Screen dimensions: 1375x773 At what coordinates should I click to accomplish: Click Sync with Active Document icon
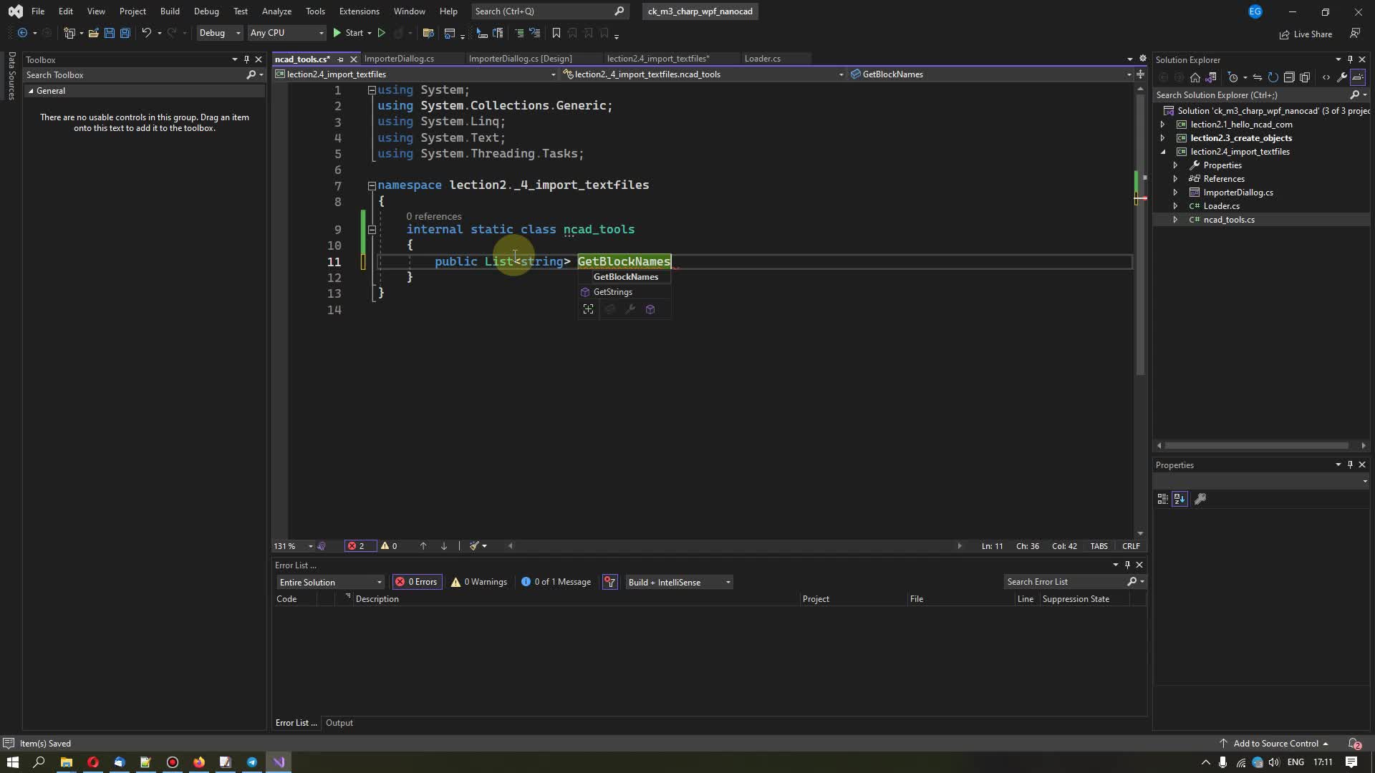tap(1258, 77)
